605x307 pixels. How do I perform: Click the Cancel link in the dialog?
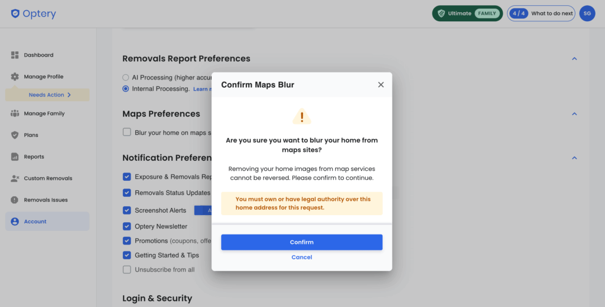(301, 258)
